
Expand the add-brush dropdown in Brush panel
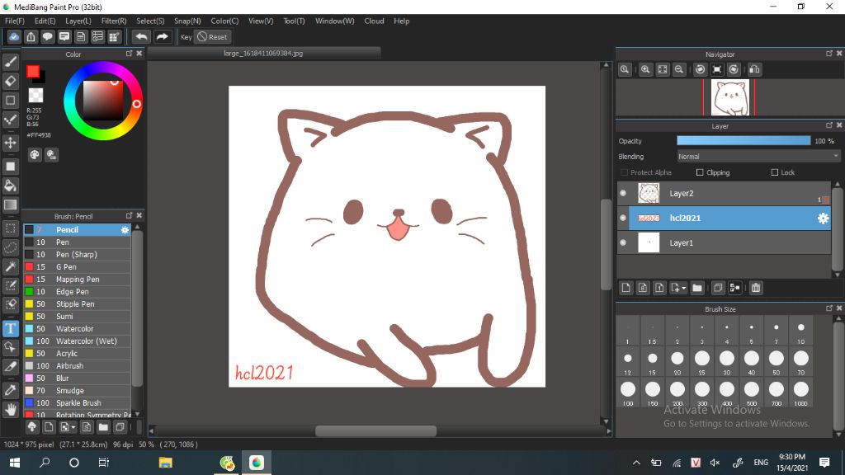(73, 427)
